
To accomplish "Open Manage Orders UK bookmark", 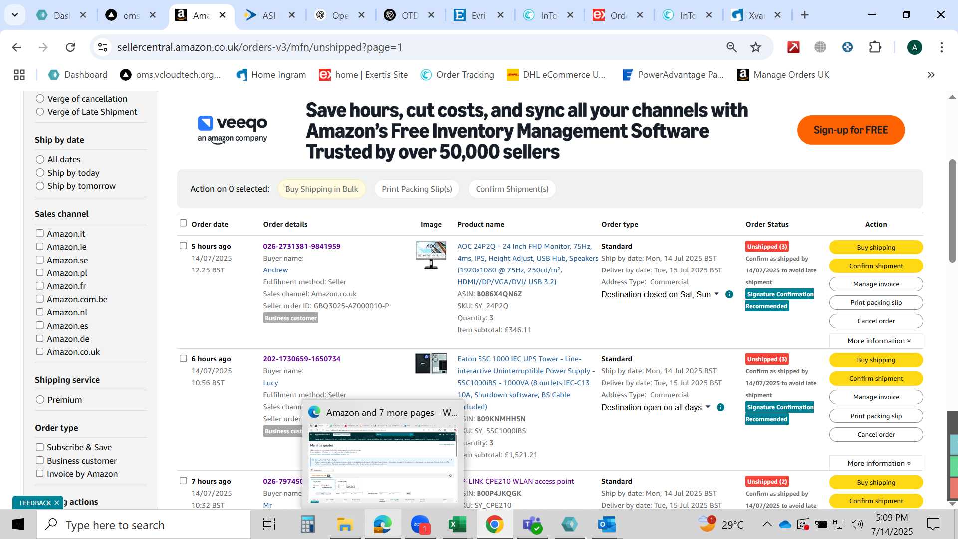I will coord(783,75).
